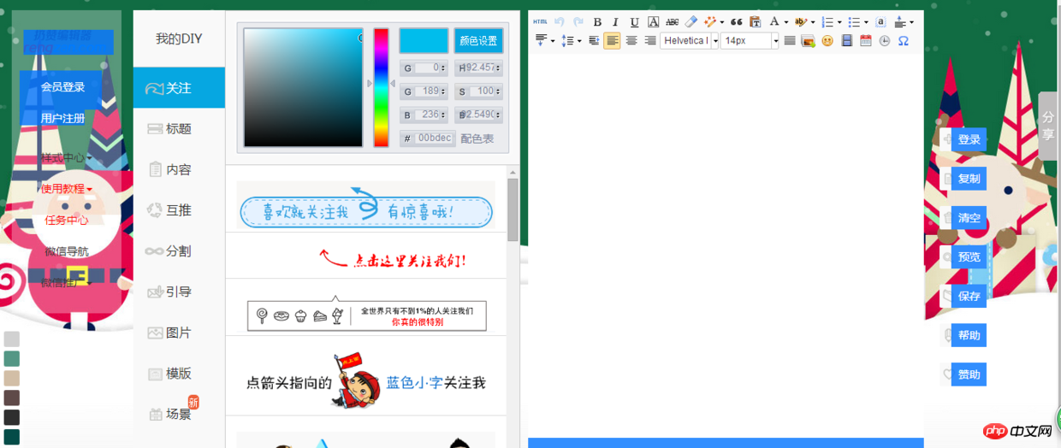
Task: Insert the date via calendar icon
Action: click(866, 40)
